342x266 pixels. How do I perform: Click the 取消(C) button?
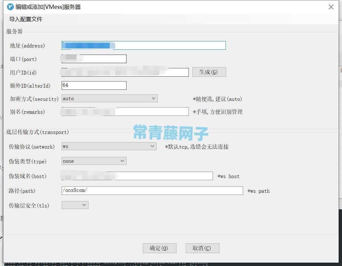tap(202, 248)
